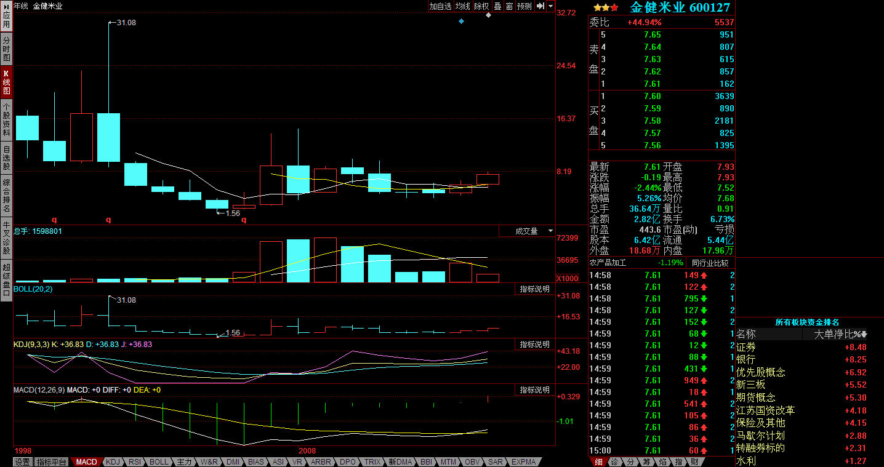This screenshot has height=467, width=884.
Task: Toggle 均线 moving average display
Action: pyautogui.click(x=463, y=6)
